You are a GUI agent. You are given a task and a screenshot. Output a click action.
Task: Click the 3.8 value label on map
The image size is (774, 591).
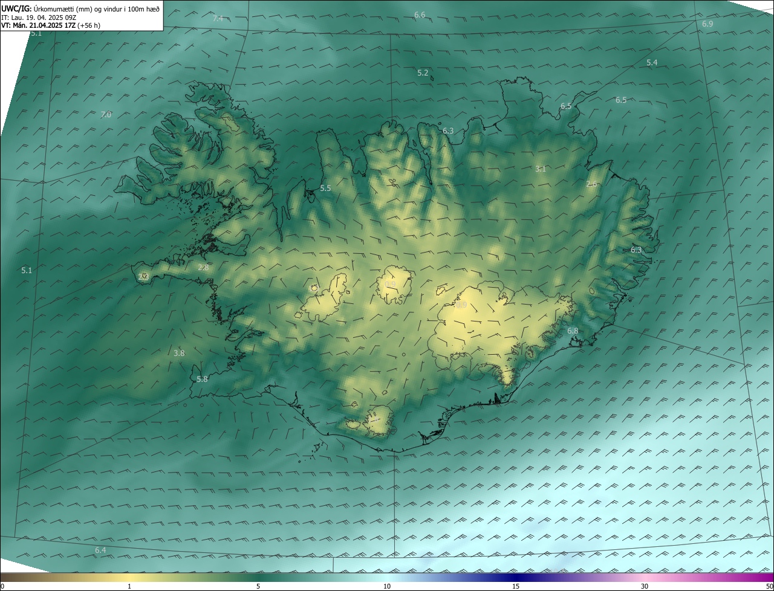click(x=179, y=354)
